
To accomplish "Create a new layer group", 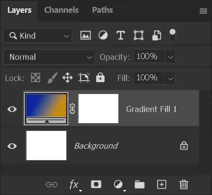I will pyautogui.click(x=139, y=185).
